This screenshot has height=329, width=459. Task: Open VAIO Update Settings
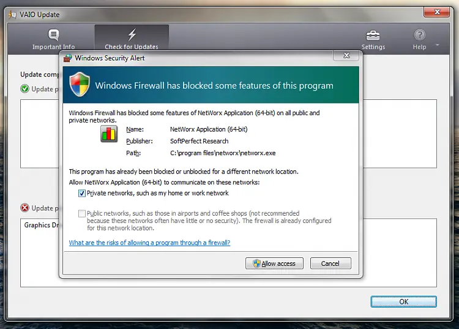tap(373, 40)
